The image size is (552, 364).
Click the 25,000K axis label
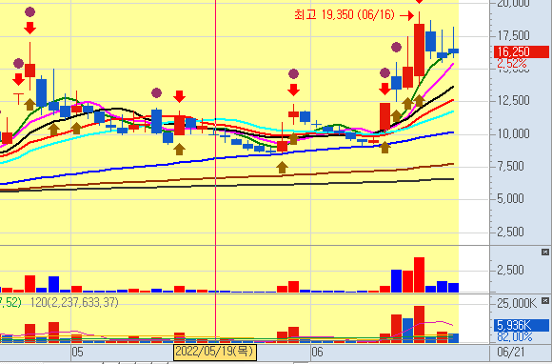coord(517,303)
